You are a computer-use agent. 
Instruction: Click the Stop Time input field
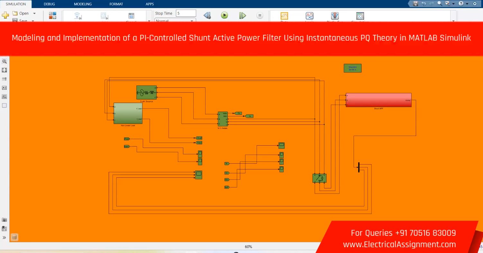pyautogui.click(x=186, y=13)
